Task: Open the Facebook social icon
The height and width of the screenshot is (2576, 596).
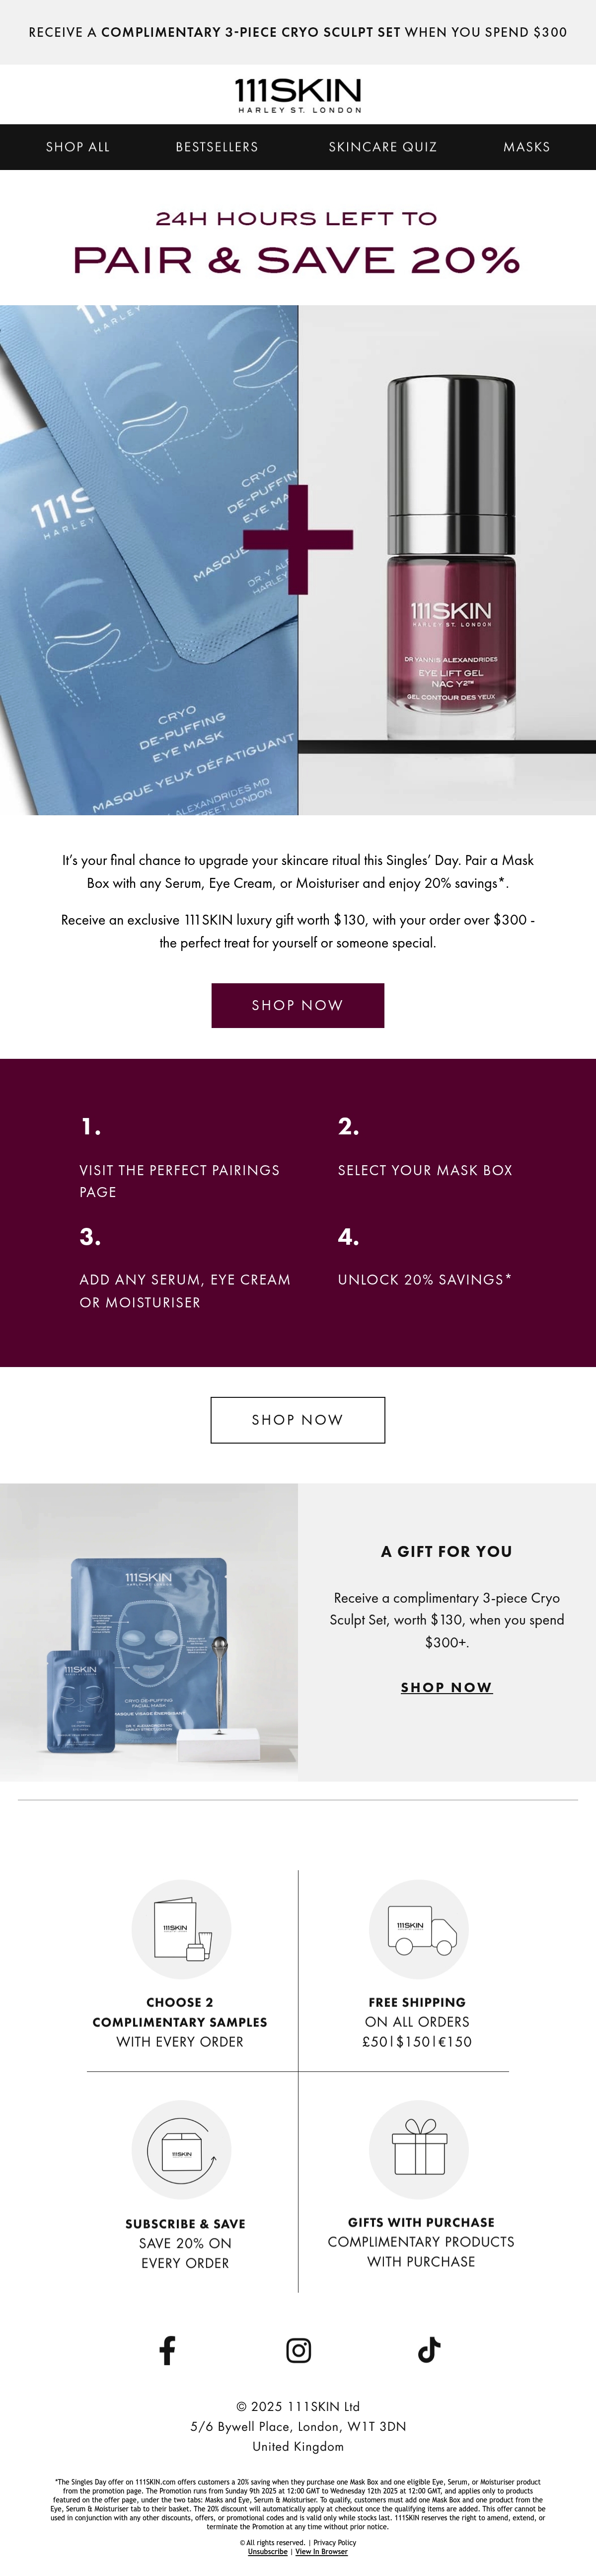Action: click(x=168, y=2350)
